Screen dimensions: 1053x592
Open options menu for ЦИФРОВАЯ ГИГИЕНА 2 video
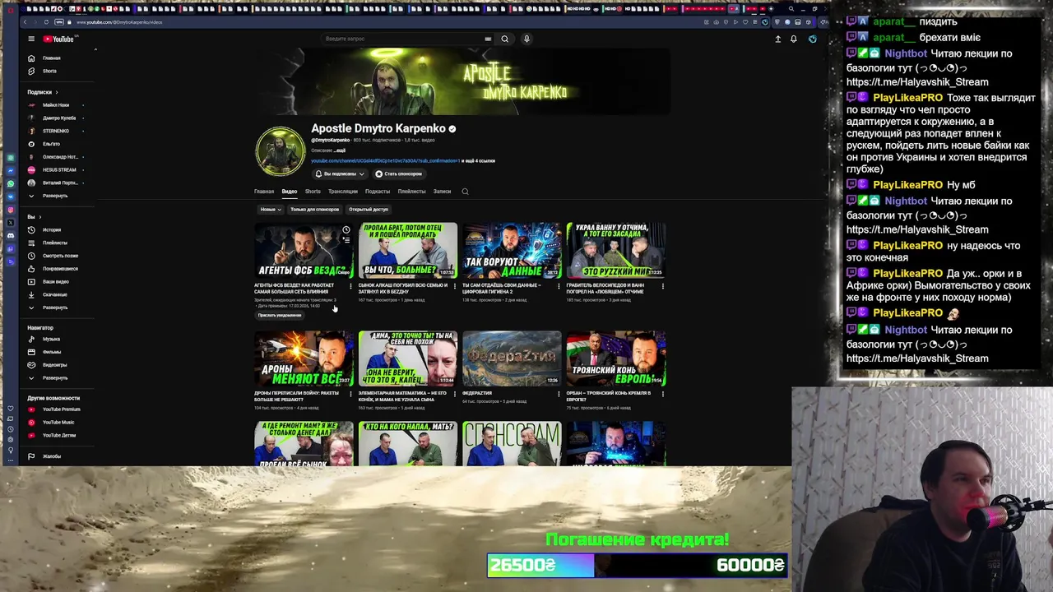559,286
